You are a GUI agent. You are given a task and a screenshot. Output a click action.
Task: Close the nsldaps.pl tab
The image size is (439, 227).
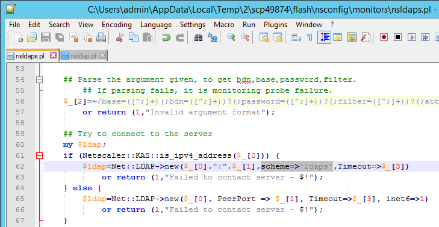pyautogui.click(x=53, y=55)
